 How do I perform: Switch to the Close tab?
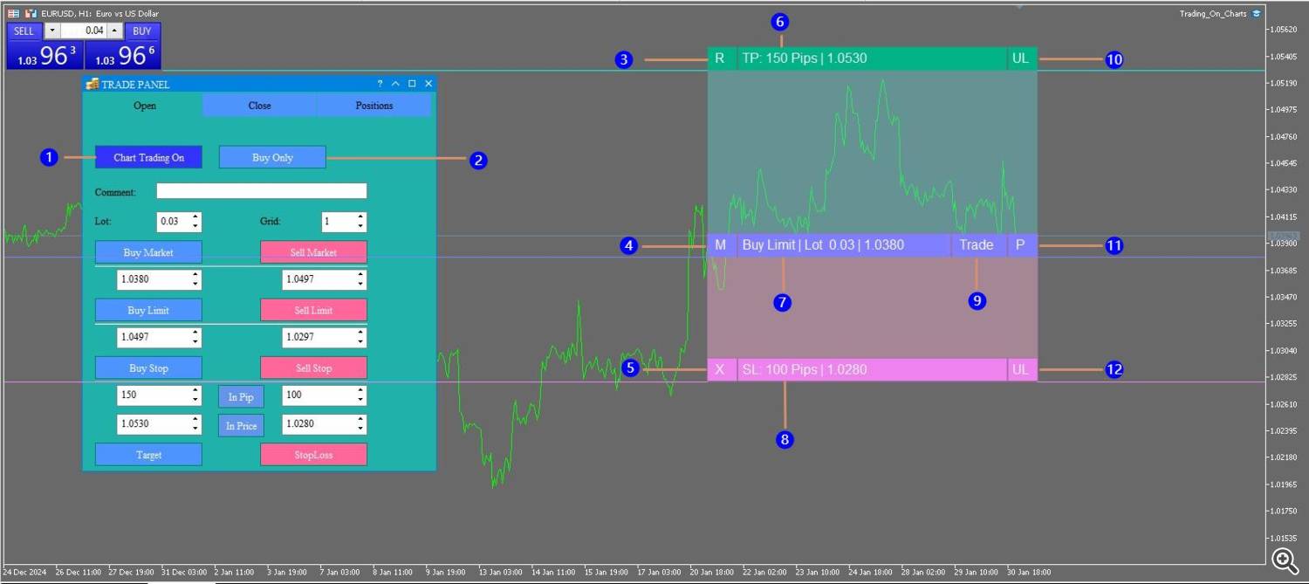259,106
